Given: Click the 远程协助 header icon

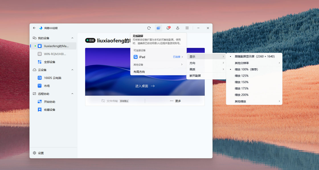Looking at the screenshot, I should (x=34, y=94).
